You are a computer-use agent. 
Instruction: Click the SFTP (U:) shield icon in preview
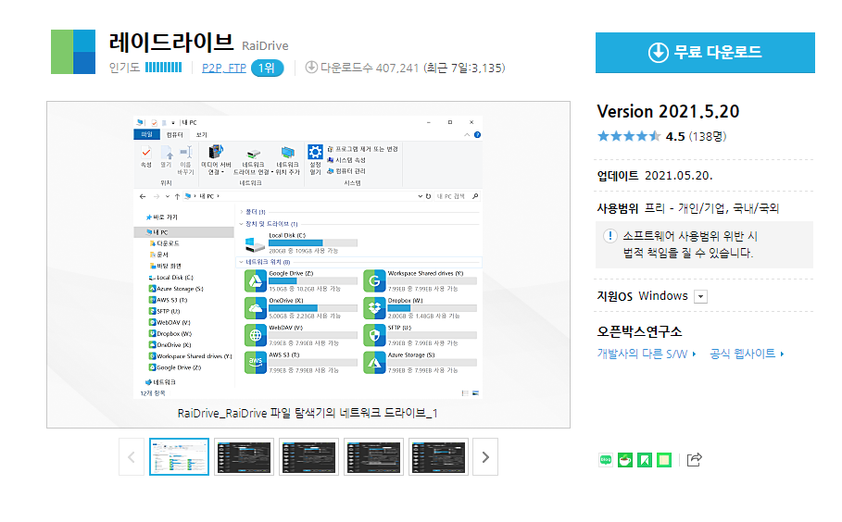pyautogui.click(x=375, y=335)
